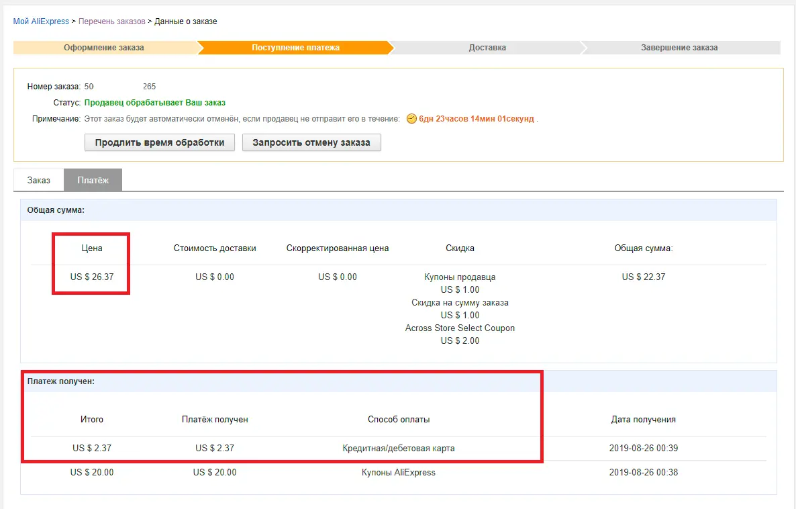Click Купоны AliExpress payment method
This screenshot has width=796, height=509.
coord(399,473)
